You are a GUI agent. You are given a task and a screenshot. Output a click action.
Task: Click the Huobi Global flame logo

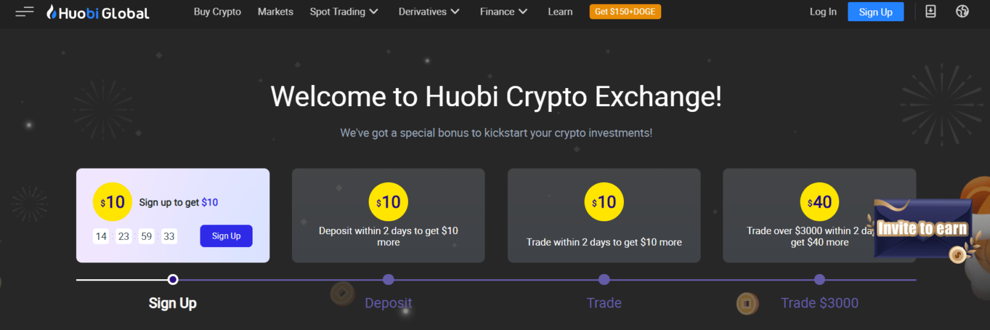52,12
